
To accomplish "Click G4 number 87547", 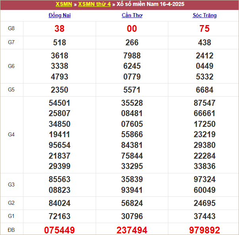I will click(204, 103).
